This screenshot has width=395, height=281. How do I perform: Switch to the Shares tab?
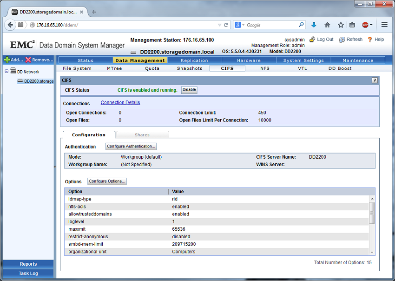142,135
